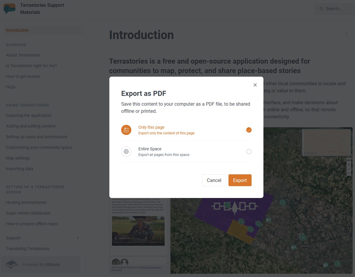This screenshot has height=277, width=355.
Task: Close the Export as PDF dialog
Action: 255,85
